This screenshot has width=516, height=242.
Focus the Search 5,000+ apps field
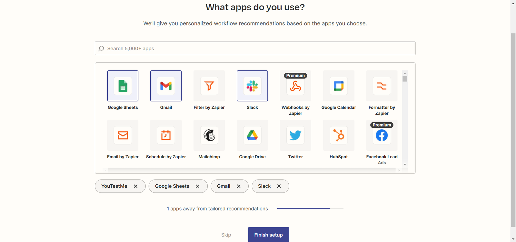(x=255, y=49)
